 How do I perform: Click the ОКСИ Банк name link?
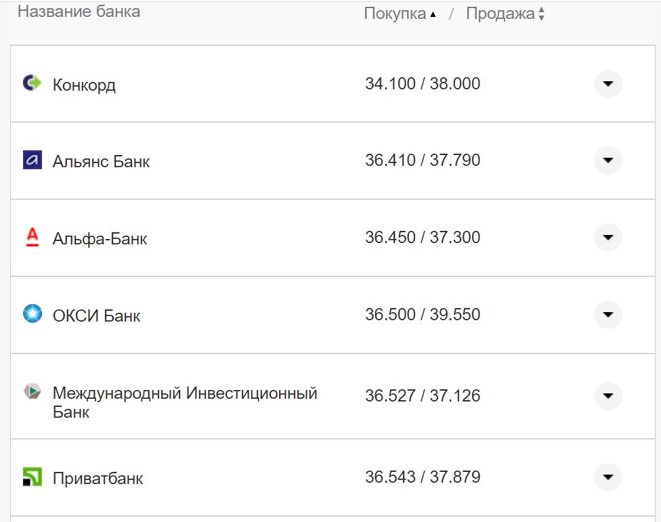coord(97,315)
